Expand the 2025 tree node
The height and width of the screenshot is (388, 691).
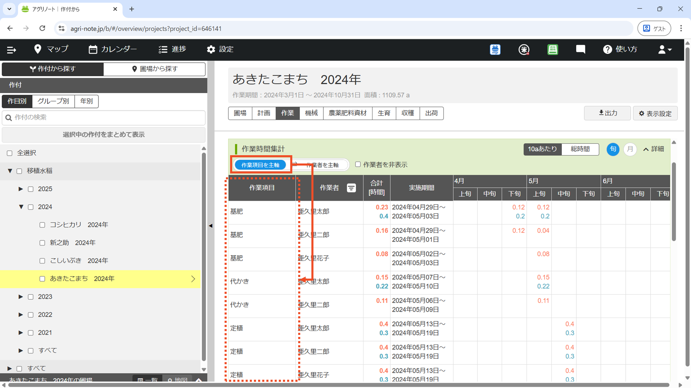pyautogui.click(x=21, y=189)
